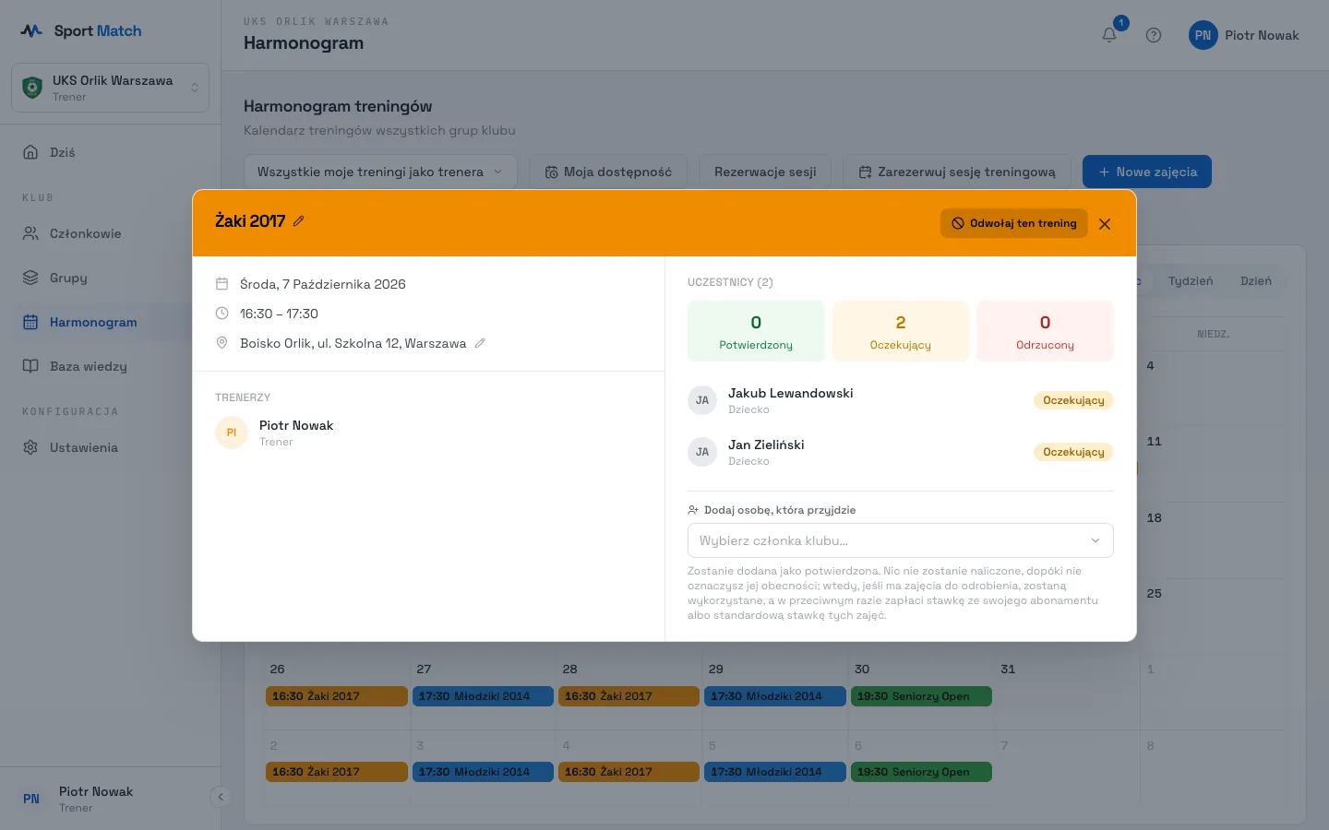The height and width of the screenshot is (830, 1329).
Task: Open 17:30 Młodziki 2014 event on day 29
Action: point(775,696)
